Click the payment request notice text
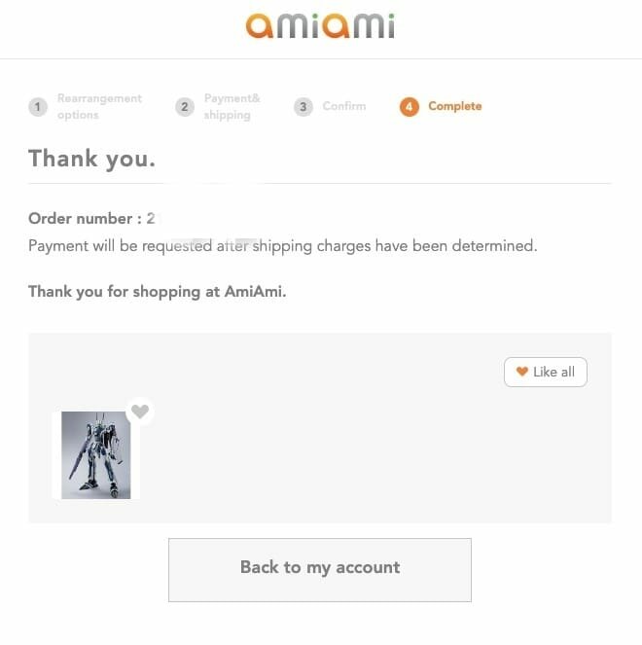 [282, 246]
